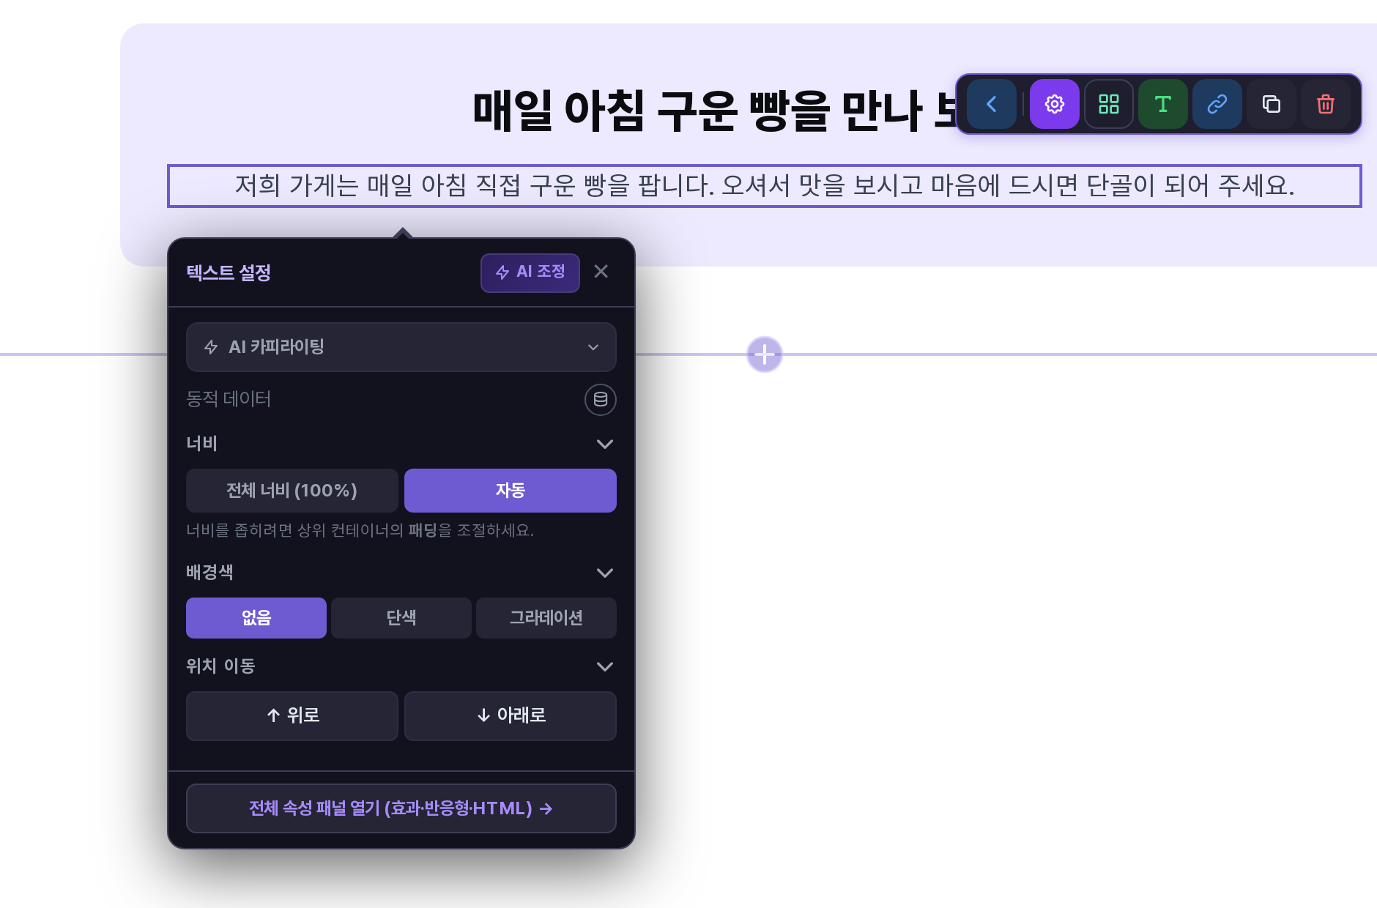Click the back arrow in floating toolbar
The image size is (1377, 908).
pyautogui.click(x=991, y=104)
